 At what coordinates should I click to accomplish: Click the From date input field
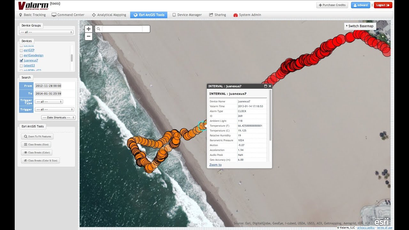(x=48, y=86)
